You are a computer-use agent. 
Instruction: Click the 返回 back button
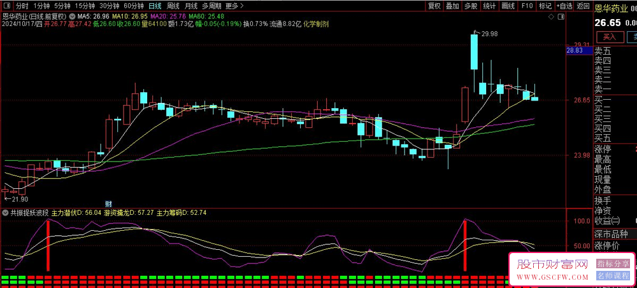(x=583, y=6)
